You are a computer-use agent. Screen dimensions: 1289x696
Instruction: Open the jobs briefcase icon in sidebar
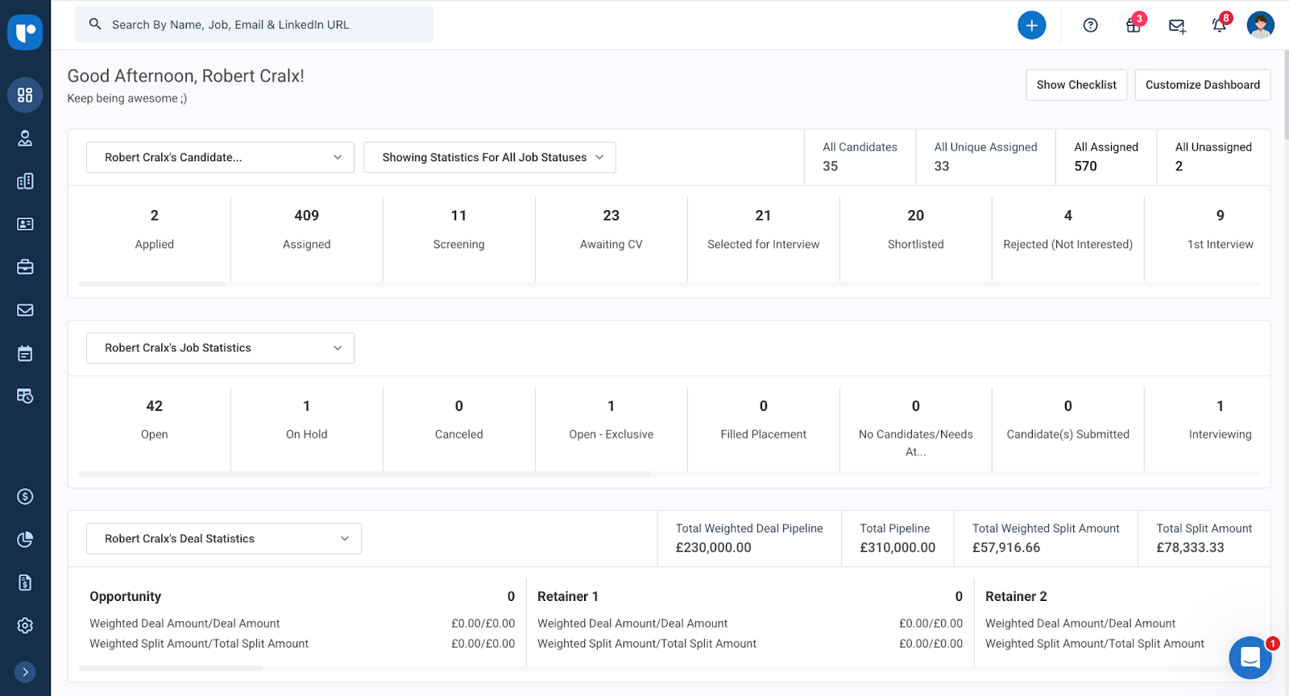point(25,267)
